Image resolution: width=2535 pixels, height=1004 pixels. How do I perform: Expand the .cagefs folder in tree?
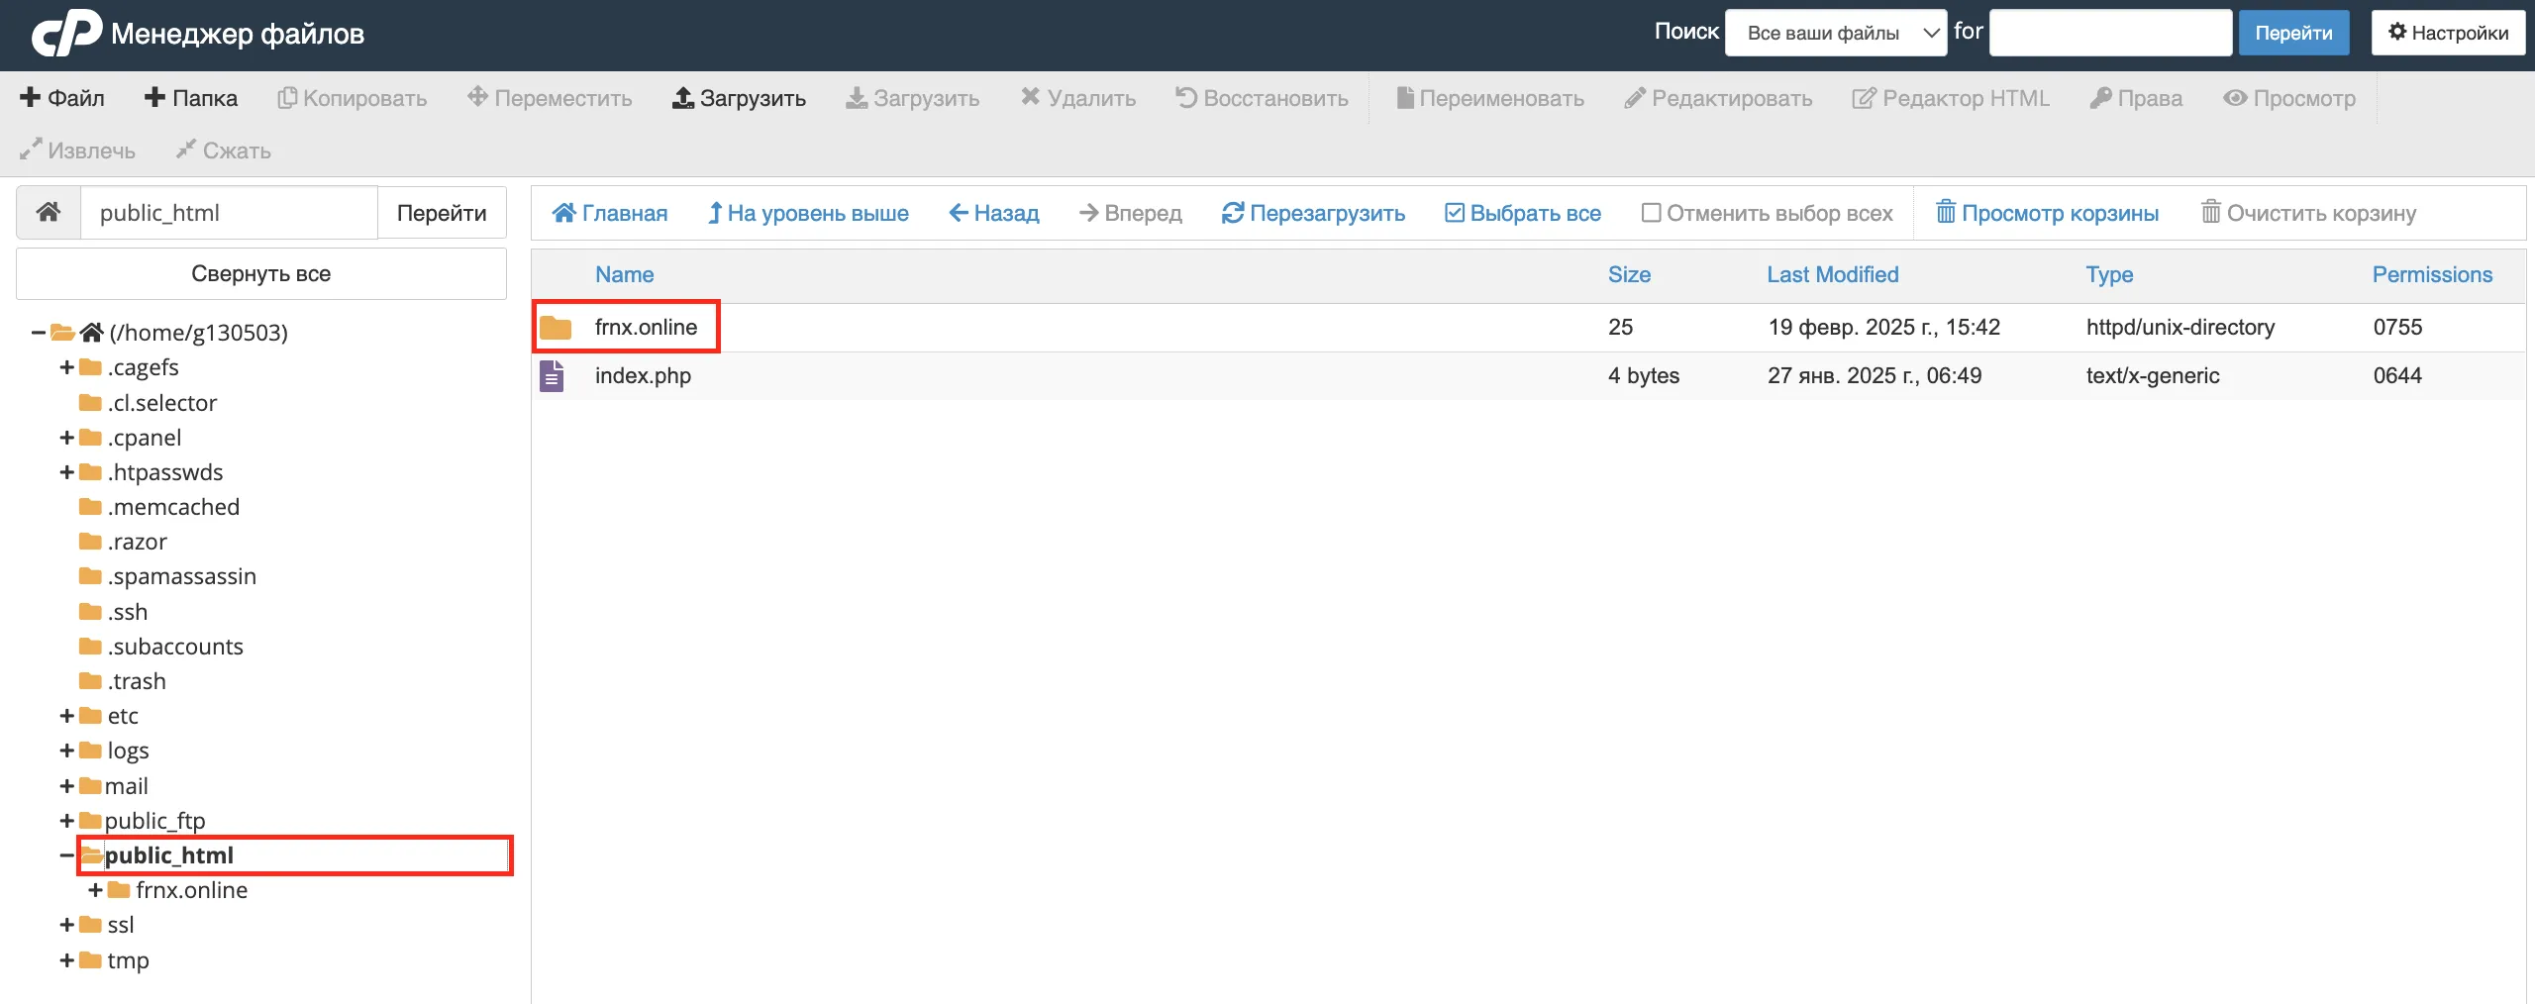66,367
